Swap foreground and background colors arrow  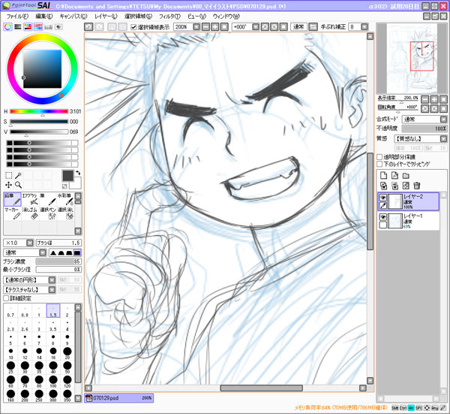point(78,173)
